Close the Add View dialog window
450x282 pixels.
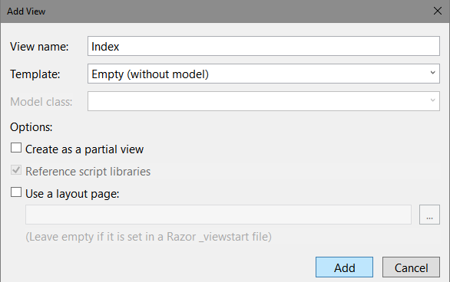tap(438, 11)
